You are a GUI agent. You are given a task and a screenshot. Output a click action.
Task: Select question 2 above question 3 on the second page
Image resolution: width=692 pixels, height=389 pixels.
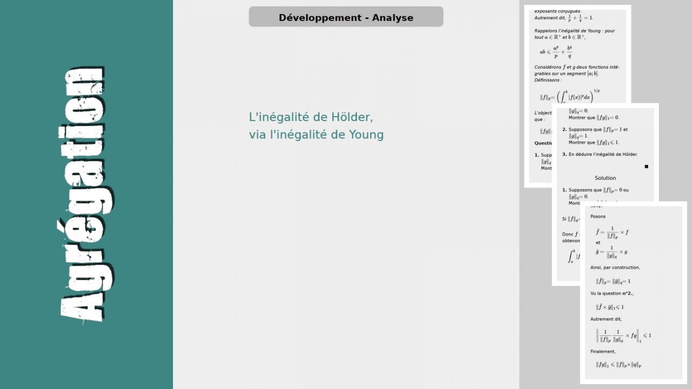[x=594, y=136]
